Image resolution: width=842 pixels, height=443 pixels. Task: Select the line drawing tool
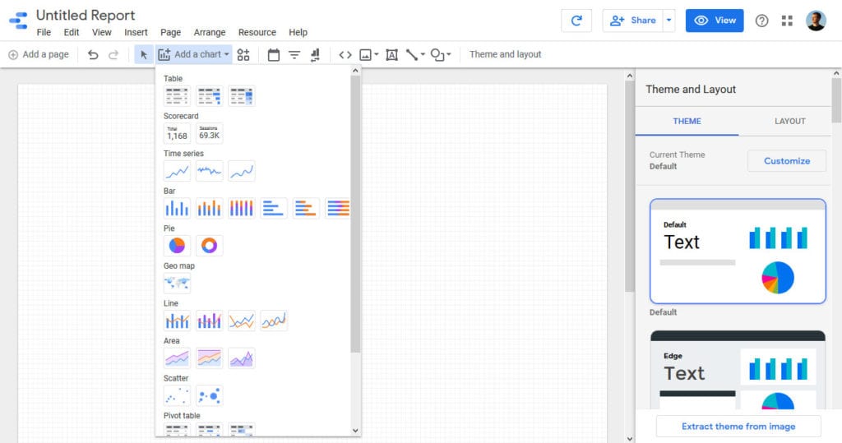pos(411,54)
